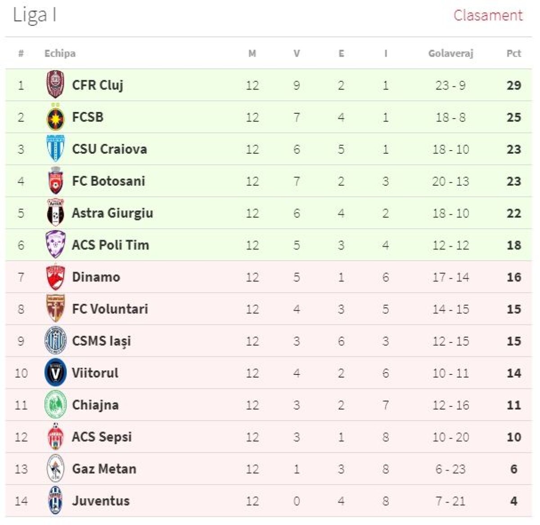The height and width of the screenshot is (525, 540).
Task: Click the Juventus team badge
Action: pos(55,500)
